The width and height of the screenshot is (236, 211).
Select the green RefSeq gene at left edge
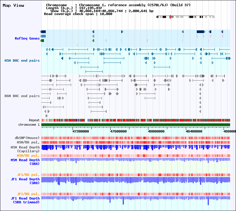click(42, 40)
